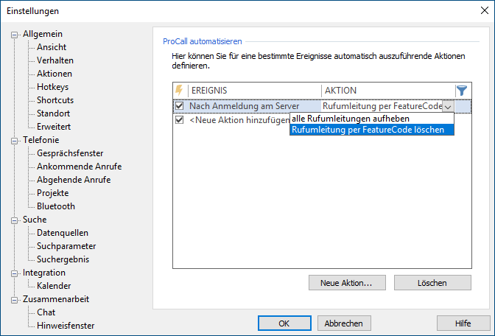Select Hotkeys in the settings tree
Screen dimensions: 495x336
pos(53,87)
